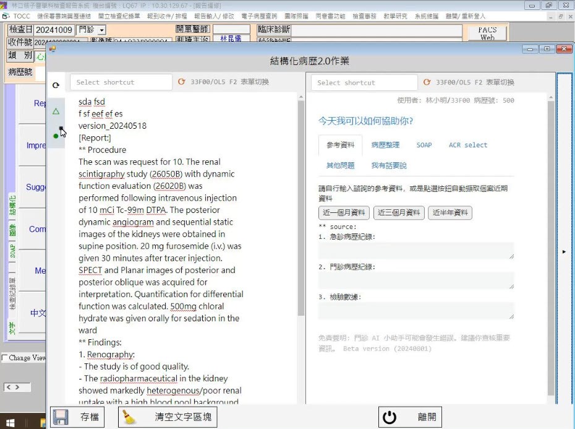575x429 pixels.
Task: Open the left Select shortcut box
Action: [121, 82]
